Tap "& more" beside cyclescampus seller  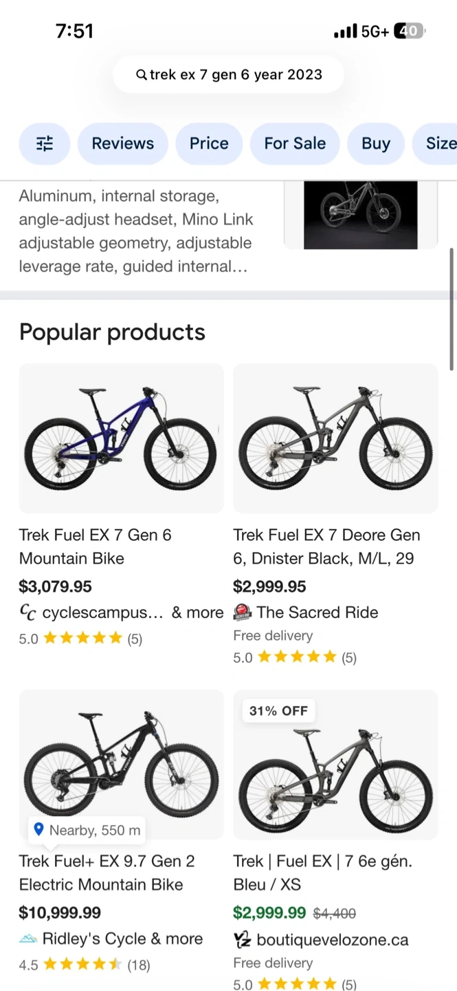point(197,612)
